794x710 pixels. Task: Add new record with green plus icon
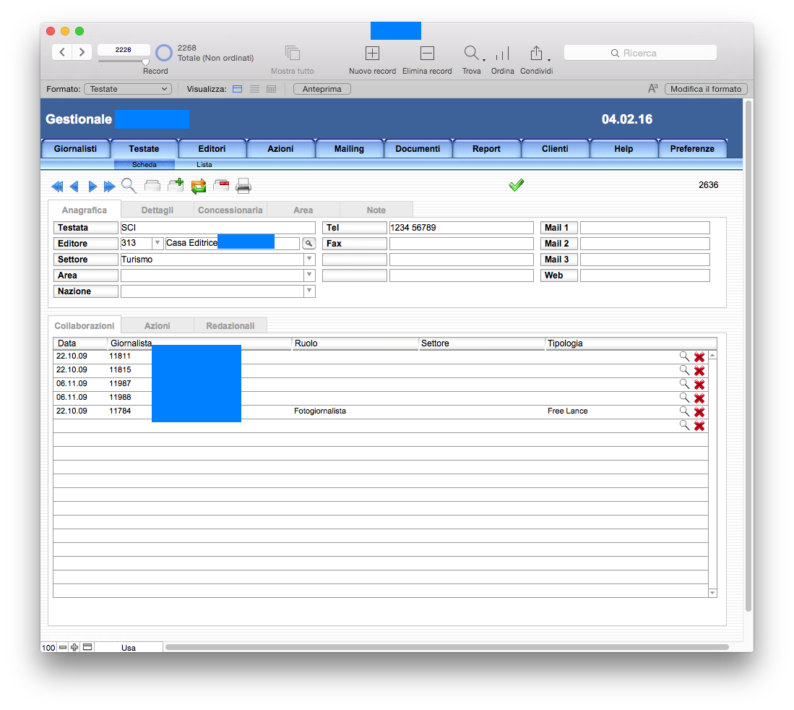click(176, 185)
